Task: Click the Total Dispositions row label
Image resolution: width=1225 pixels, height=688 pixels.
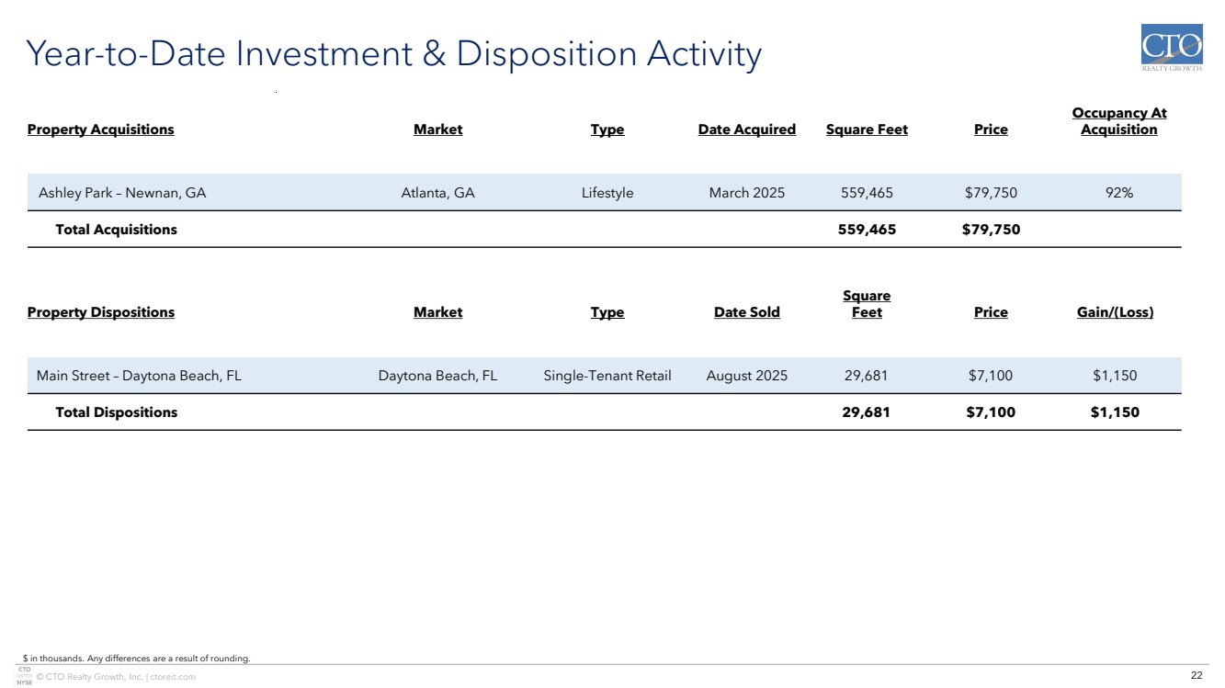Action: tap(116, 412)
